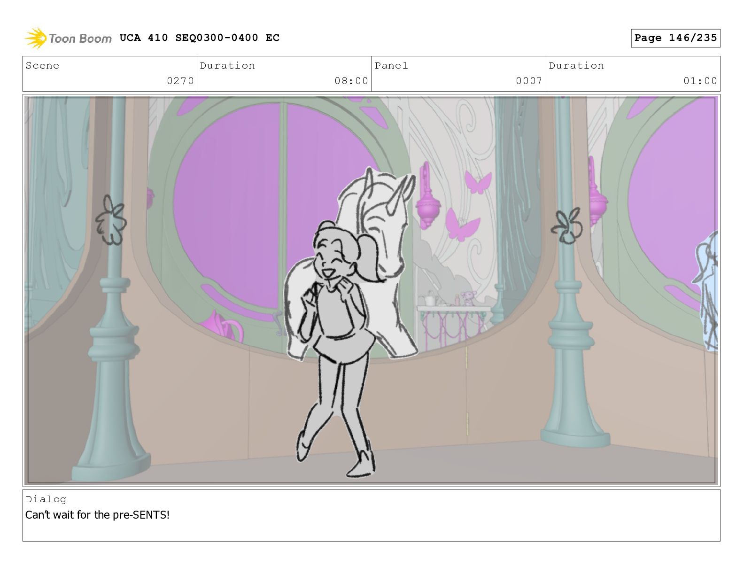Screen dimensions: 744x575
Task: Select the scene number '0270'
Action: point(180,81)
